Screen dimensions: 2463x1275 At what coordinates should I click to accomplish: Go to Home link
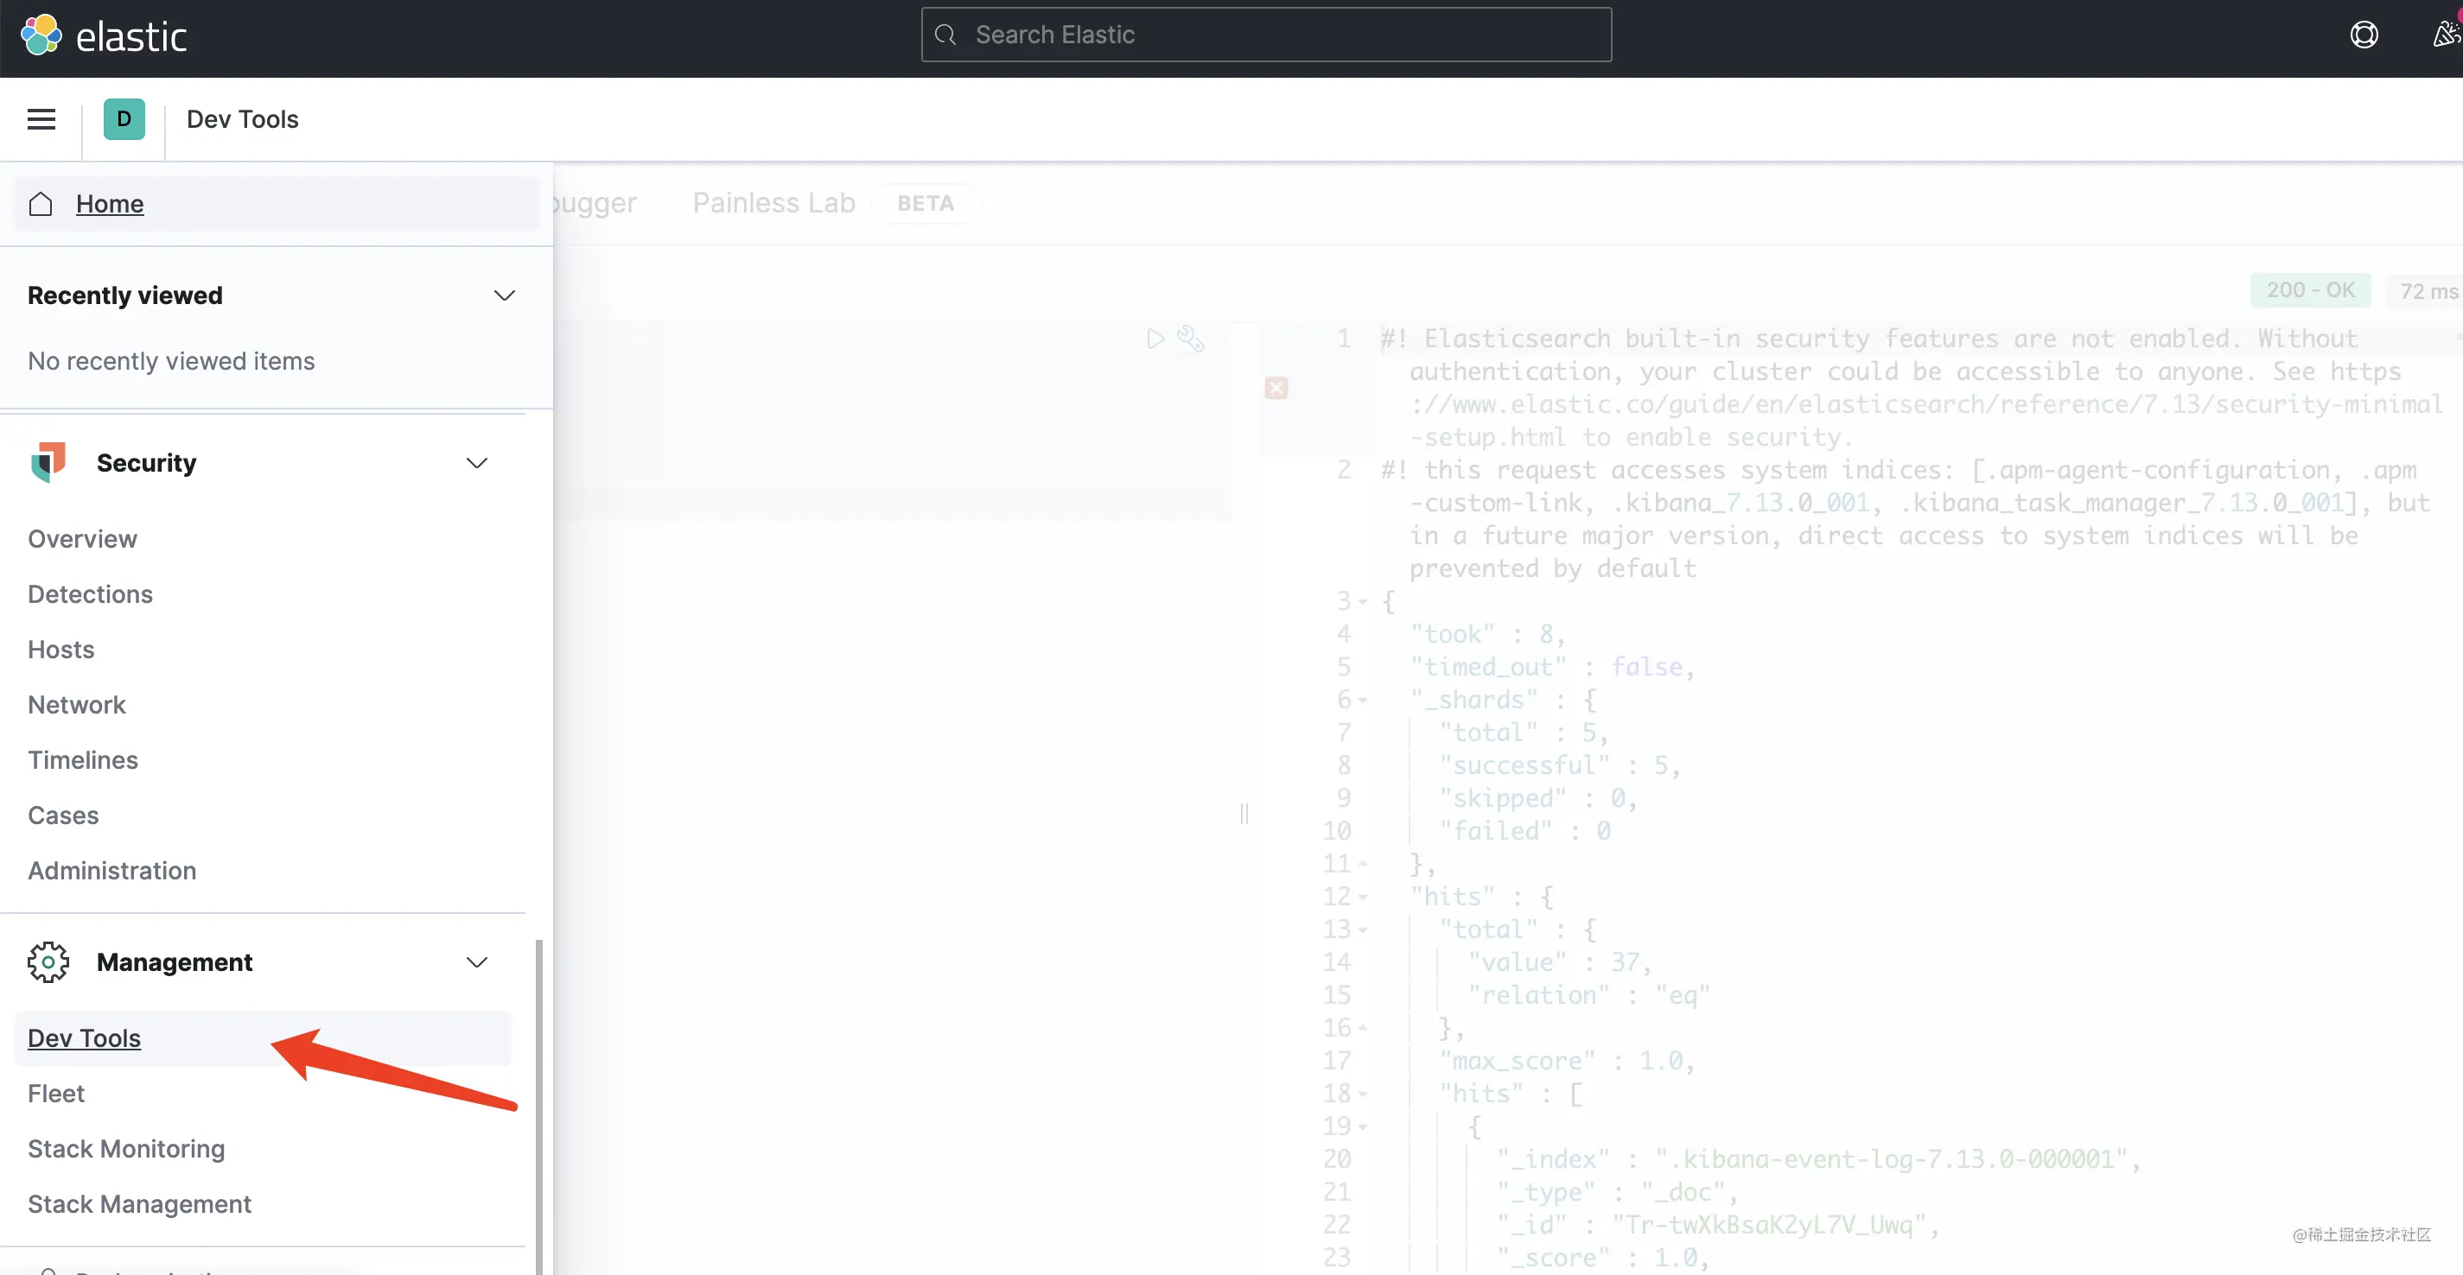tap(110, 204)
